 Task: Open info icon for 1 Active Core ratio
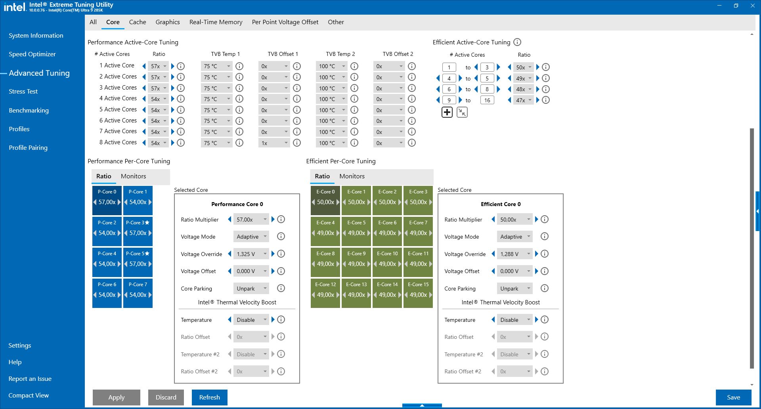(181, 66)
